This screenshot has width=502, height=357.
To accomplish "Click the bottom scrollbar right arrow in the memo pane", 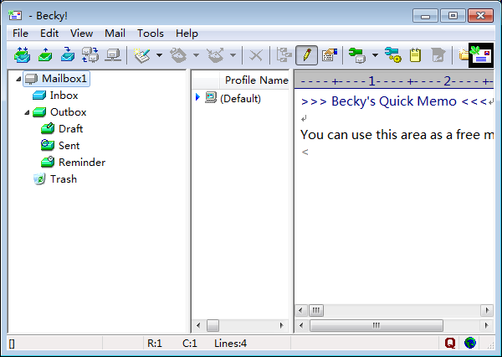I will pyautogui.click(x=487, y=325).
